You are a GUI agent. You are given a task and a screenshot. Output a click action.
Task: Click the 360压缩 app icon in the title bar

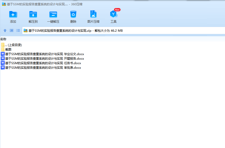(4, 4)
